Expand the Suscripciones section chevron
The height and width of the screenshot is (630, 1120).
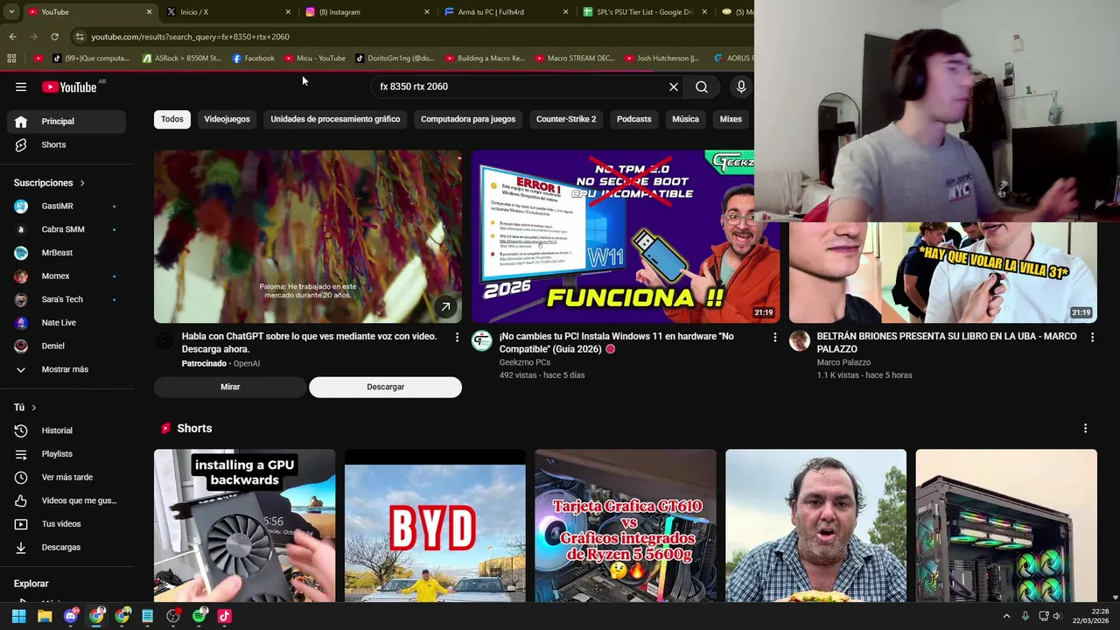coord(82,183)
